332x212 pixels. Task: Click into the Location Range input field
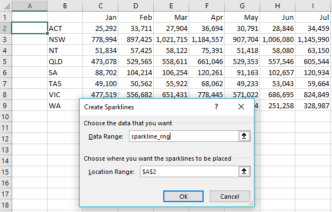(189, 172)
